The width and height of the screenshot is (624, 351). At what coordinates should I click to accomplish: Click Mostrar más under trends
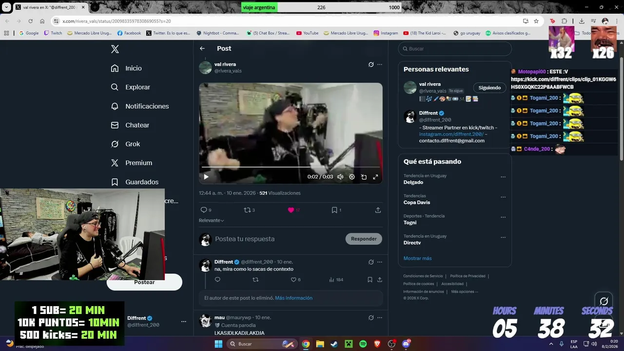click(x=417, y=258)
